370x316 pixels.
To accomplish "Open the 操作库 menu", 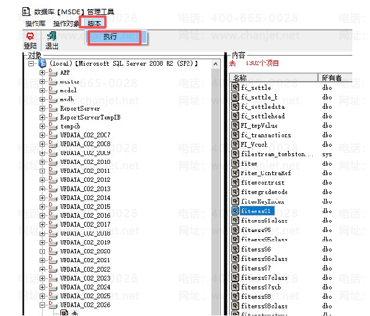I will 36,24.
